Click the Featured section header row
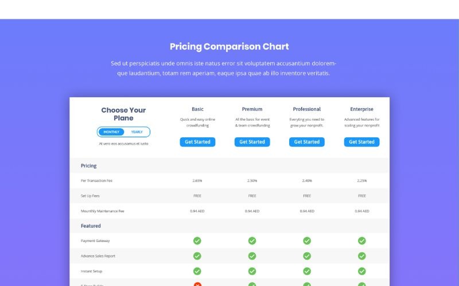The height and width of the screenshot is (286, 459). [91, 226]
